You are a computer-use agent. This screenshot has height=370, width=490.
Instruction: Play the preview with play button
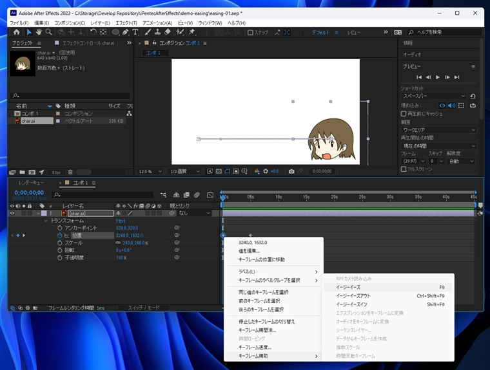click(438, 77)
